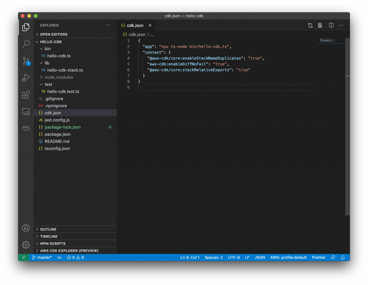Open the Manage gear icon
368x285 pixels.
(26, 245)
